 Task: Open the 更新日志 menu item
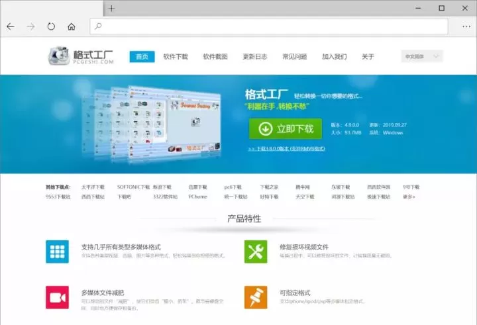click(255, 56)
